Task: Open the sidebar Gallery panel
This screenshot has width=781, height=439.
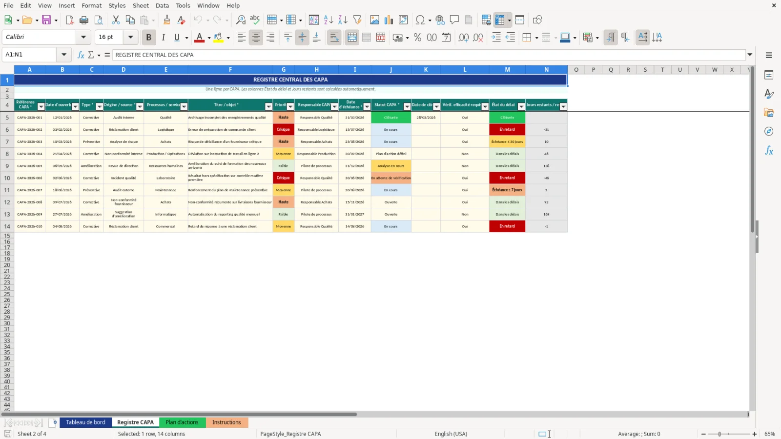Action: [769, 113]
